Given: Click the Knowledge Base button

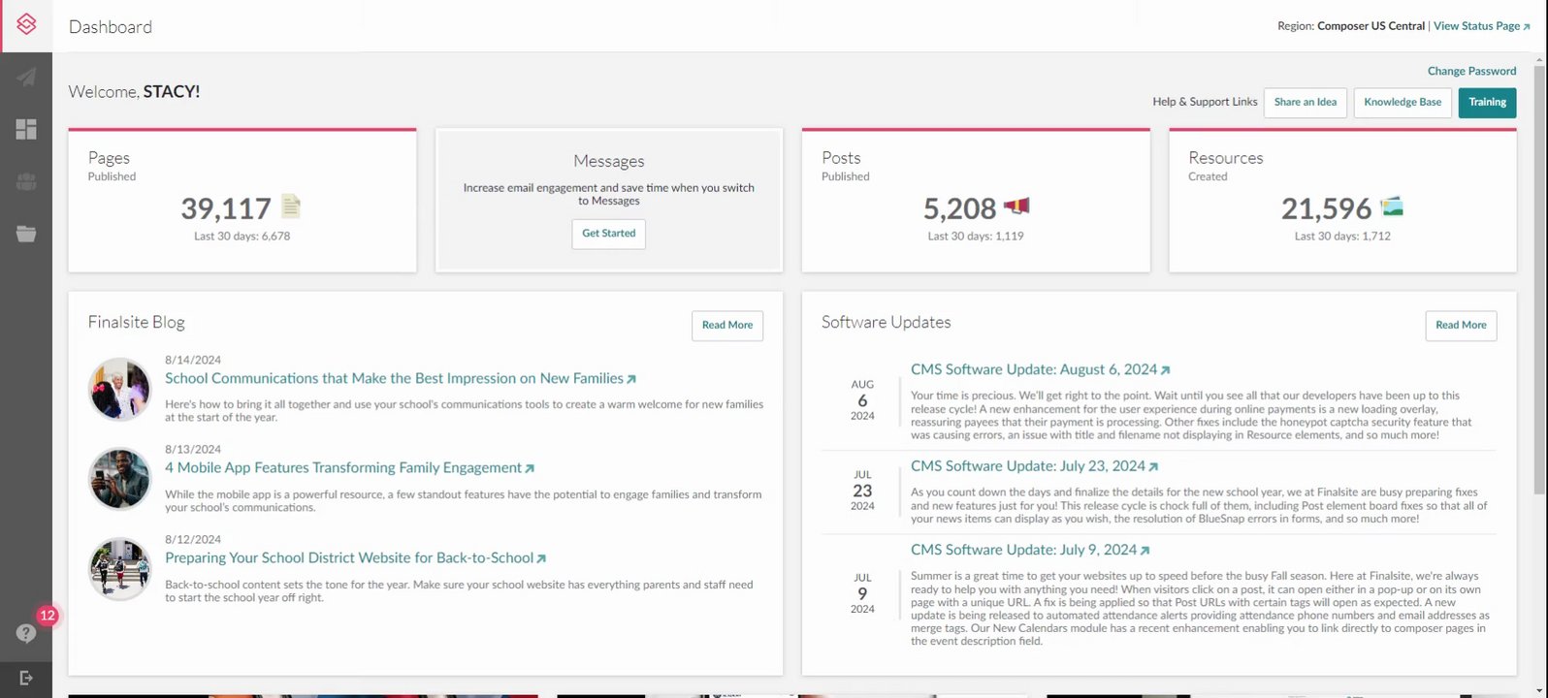Looking at the screenshot, I should click(x=1402, y=103).
